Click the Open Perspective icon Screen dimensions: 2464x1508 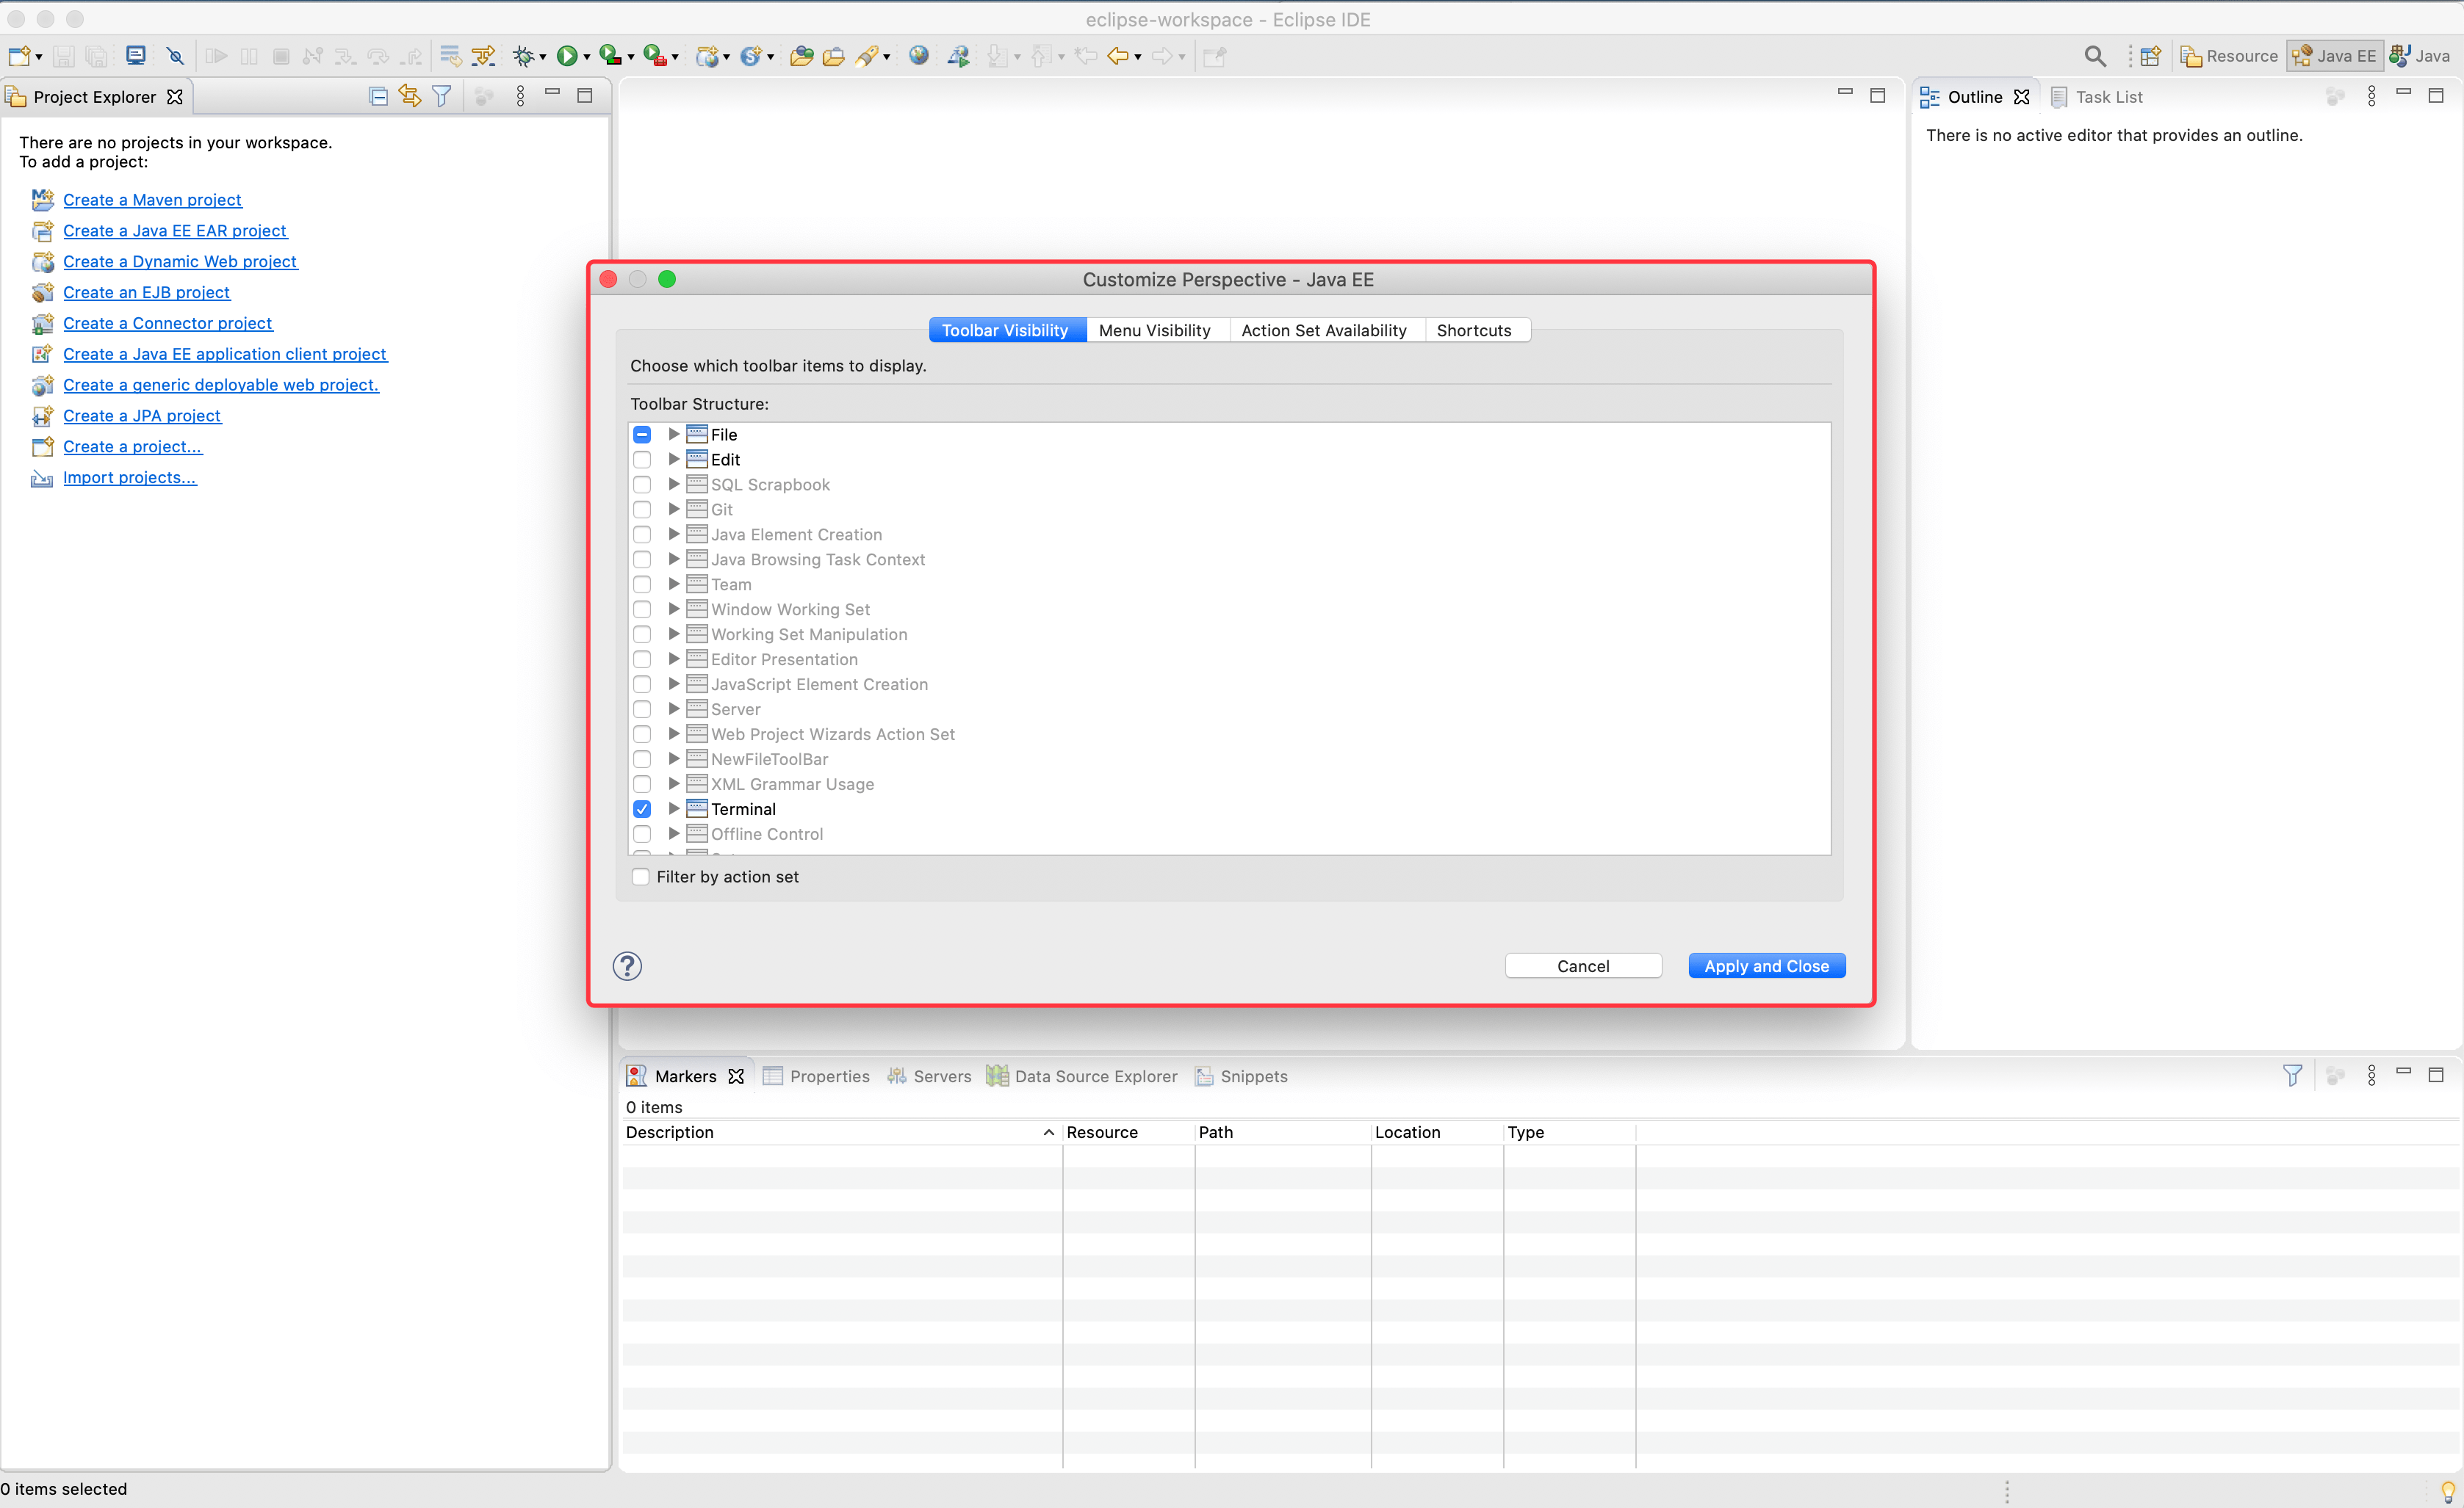pos(2150,56)
